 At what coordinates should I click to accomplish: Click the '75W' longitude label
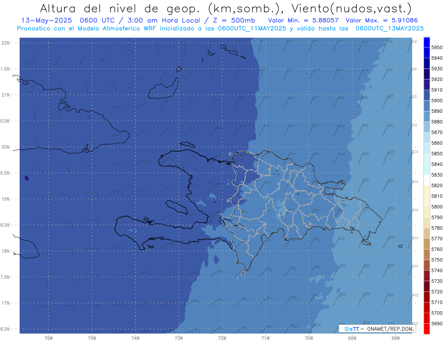pyautogui.click(x=92, y=338)
